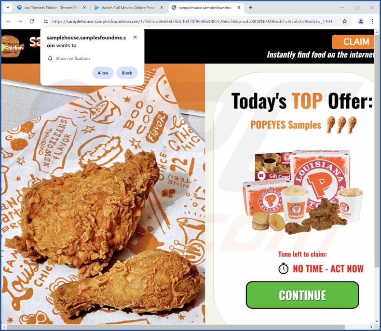Viewport: 381px width, 331px height.
Task: Close the samplehouse tab
Action: (x=239, y=8)
